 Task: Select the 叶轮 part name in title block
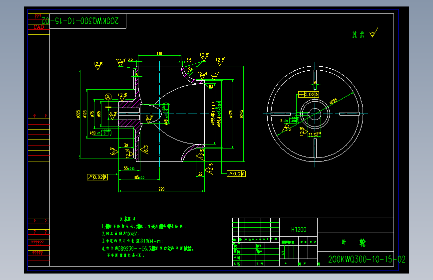click(x=354, y=243)
